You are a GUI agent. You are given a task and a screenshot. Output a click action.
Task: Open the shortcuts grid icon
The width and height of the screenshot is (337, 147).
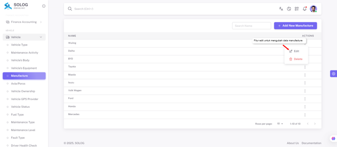pos(297,9)
